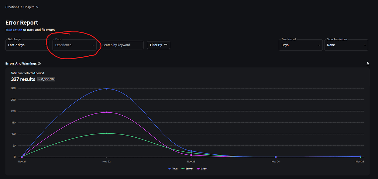Toggle Client series in chart legend
This screenshot has height=179, width=378.
pos(202,169)
